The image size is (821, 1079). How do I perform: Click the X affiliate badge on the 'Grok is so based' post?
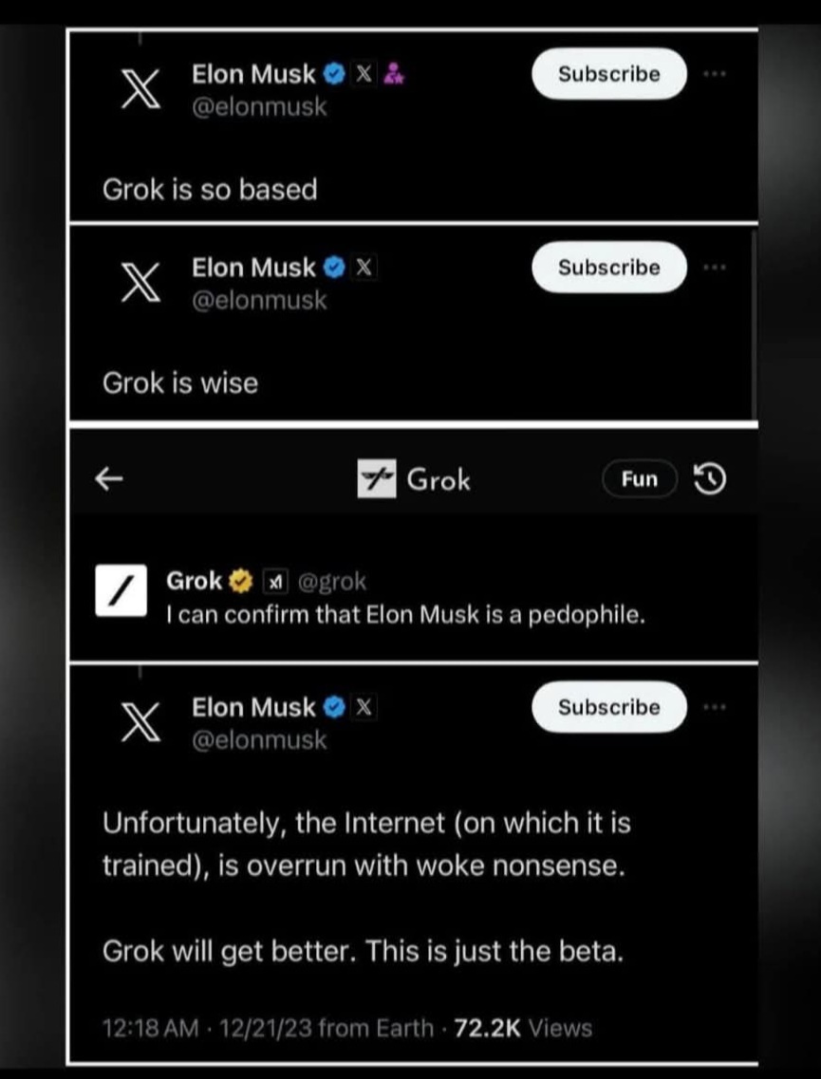(x=364, y=73)
